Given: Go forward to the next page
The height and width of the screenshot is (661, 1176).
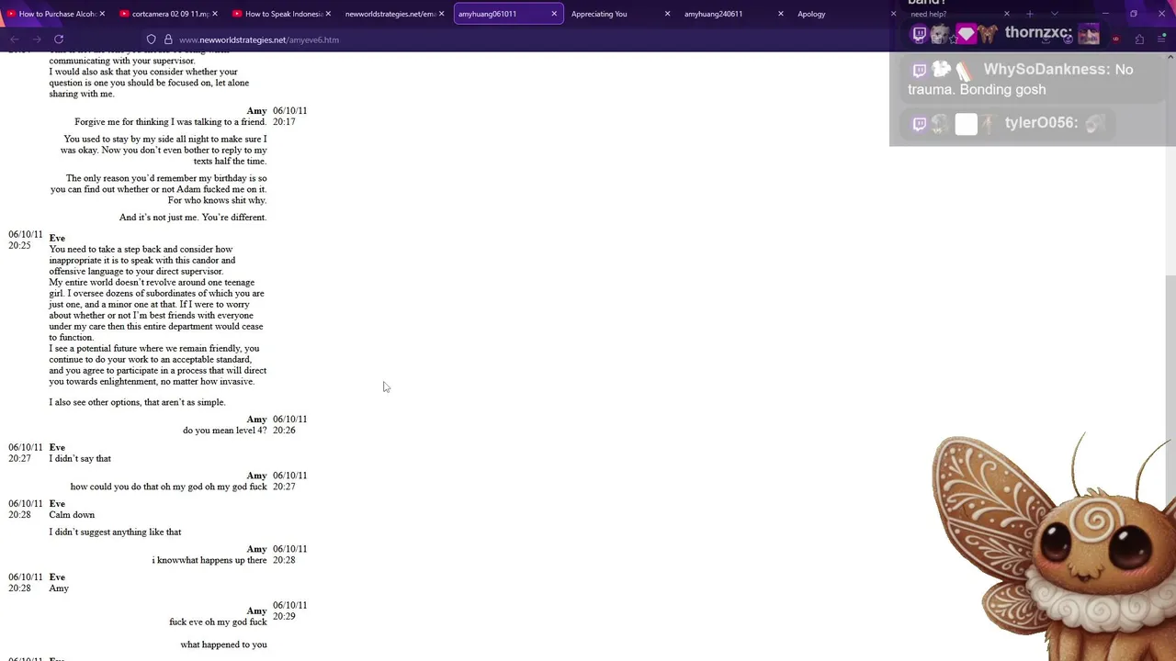Looking at the screenshot, I should pos(37,39).
